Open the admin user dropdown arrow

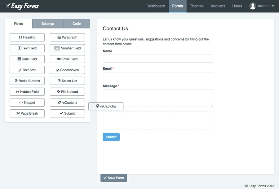272,6
